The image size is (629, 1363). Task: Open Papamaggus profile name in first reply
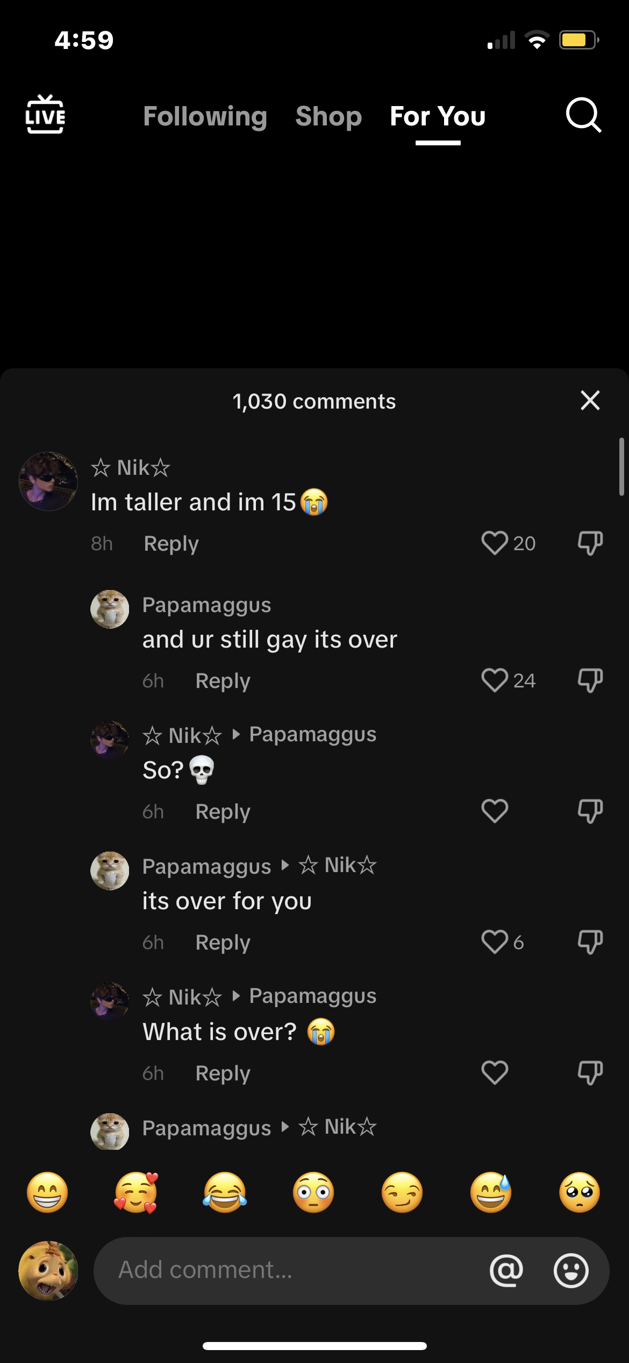pos(206,605)
